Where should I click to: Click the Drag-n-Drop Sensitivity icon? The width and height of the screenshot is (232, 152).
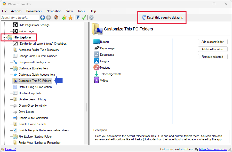click(x=15, y=106)
